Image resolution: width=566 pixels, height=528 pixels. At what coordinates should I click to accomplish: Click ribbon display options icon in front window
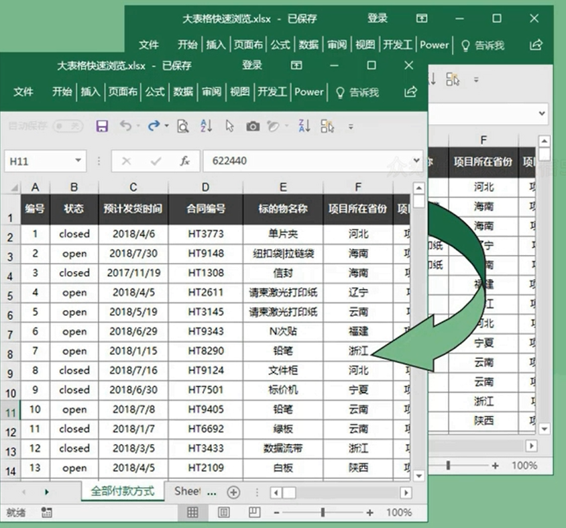(x=296, y=65)
